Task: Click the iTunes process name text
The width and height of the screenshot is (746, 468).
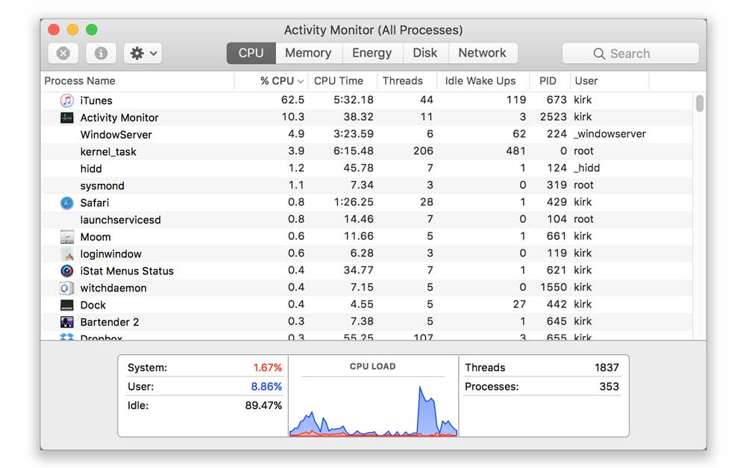Action: click(96, 101)
